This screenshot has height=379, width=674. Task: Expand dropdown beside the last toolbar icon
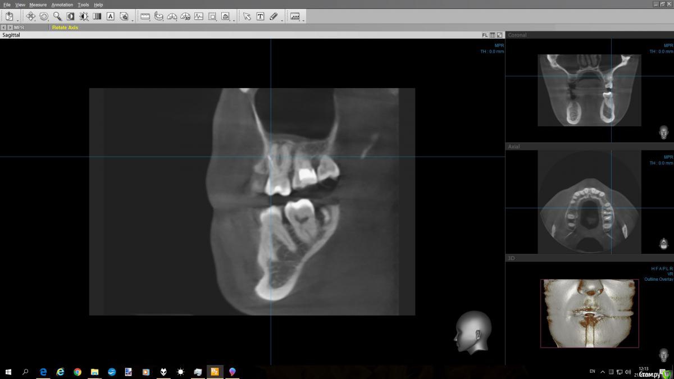pos(303,20)
